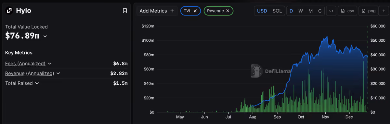Click the Oct label on chart axis
The width and height of the screenshot is (390, 124).
[x=301, y=117]
